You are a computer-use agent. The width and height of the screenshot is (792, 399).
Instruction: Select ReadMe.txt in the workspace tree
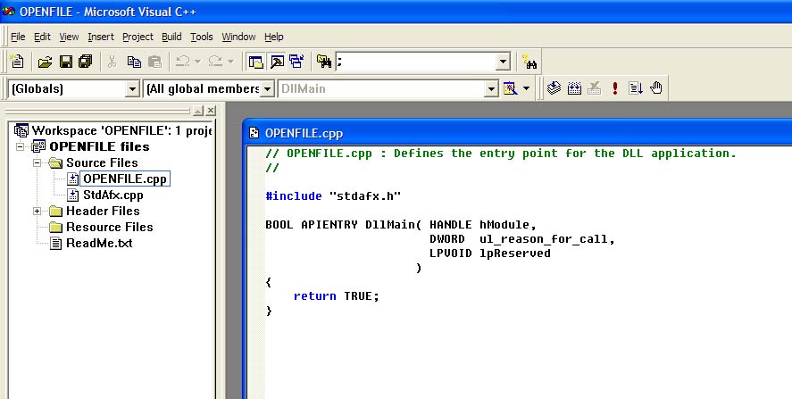[98, 243]
